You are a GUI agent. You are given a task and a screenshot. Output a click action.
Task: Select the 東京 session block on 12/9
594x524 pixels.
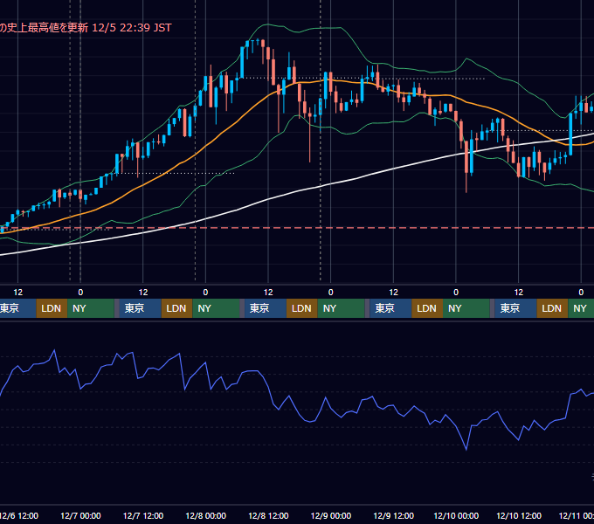click(x=390, y=308)
